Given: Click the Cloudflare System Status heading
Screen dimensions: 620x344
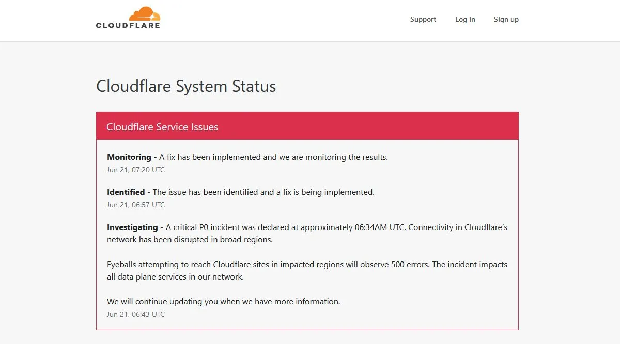Looking at the screenshot, I should [x=186, y=86].
